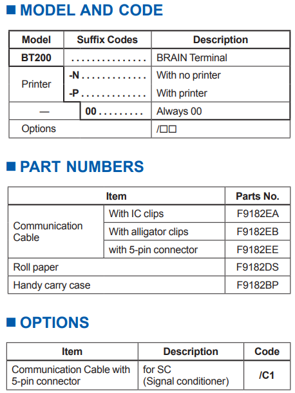Select the Parts No. column header
295x393 pixels.
[258, 196]
